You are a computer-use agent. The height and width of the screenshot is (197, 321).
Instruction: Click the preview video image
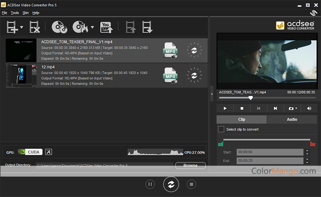pyautogui.click(x=267, y=61)
